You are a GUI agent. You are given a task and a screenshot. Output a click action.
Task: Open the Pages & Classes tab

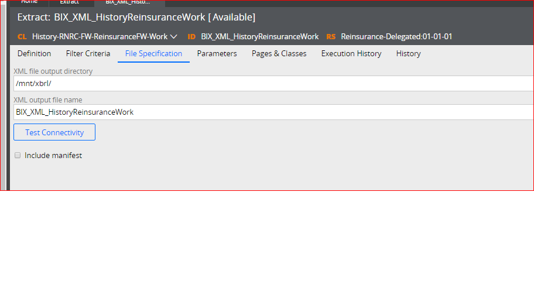(x=279, y=53)
